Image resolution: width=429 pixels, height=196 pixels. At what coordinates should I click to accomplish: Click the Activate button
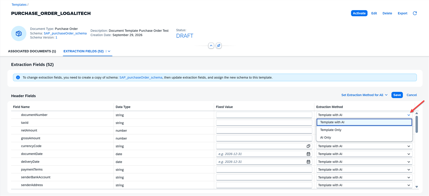coord(359,13)
